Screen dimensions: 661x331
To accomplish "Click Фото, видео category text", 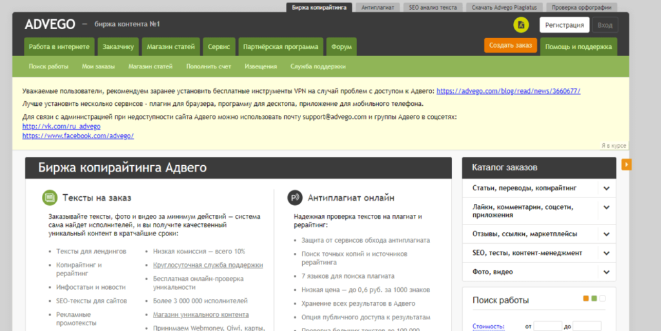I will (493, 272).
